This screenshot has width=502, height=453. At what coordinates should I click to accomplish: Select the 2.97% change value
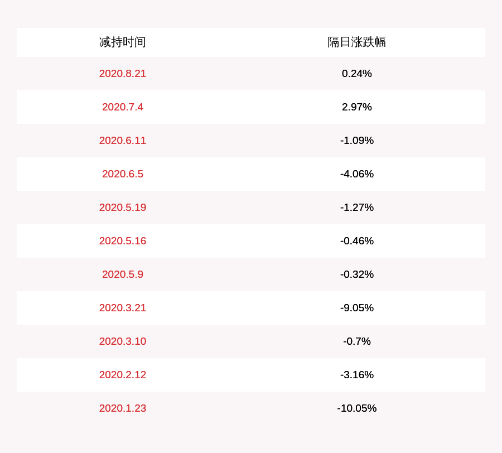(357, 107)
